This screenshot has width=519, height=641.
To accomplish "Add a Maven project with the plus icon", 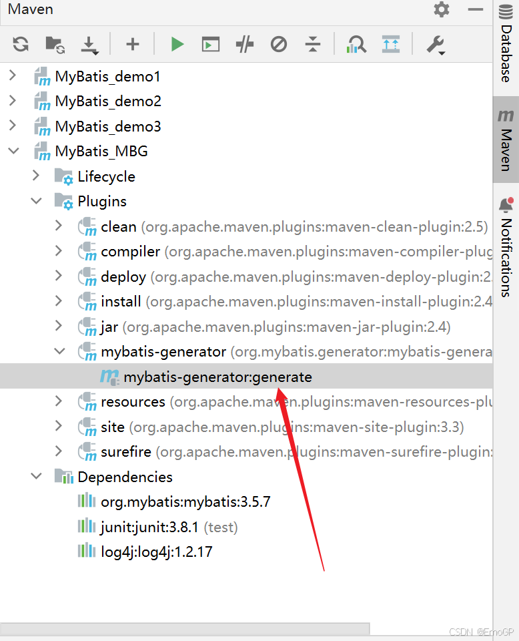I will [x=133, y=44].
